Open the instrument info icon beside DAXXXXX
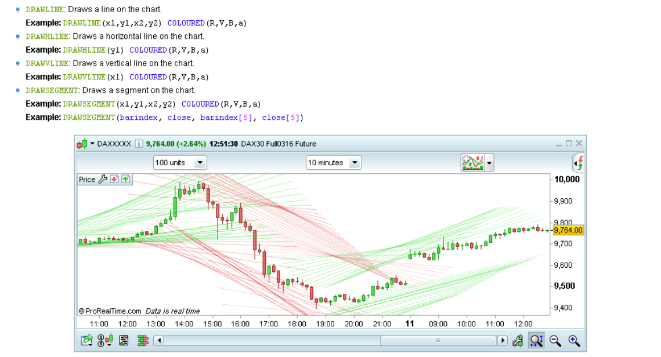This screenshot has height=357, width=661. [139, 144]
